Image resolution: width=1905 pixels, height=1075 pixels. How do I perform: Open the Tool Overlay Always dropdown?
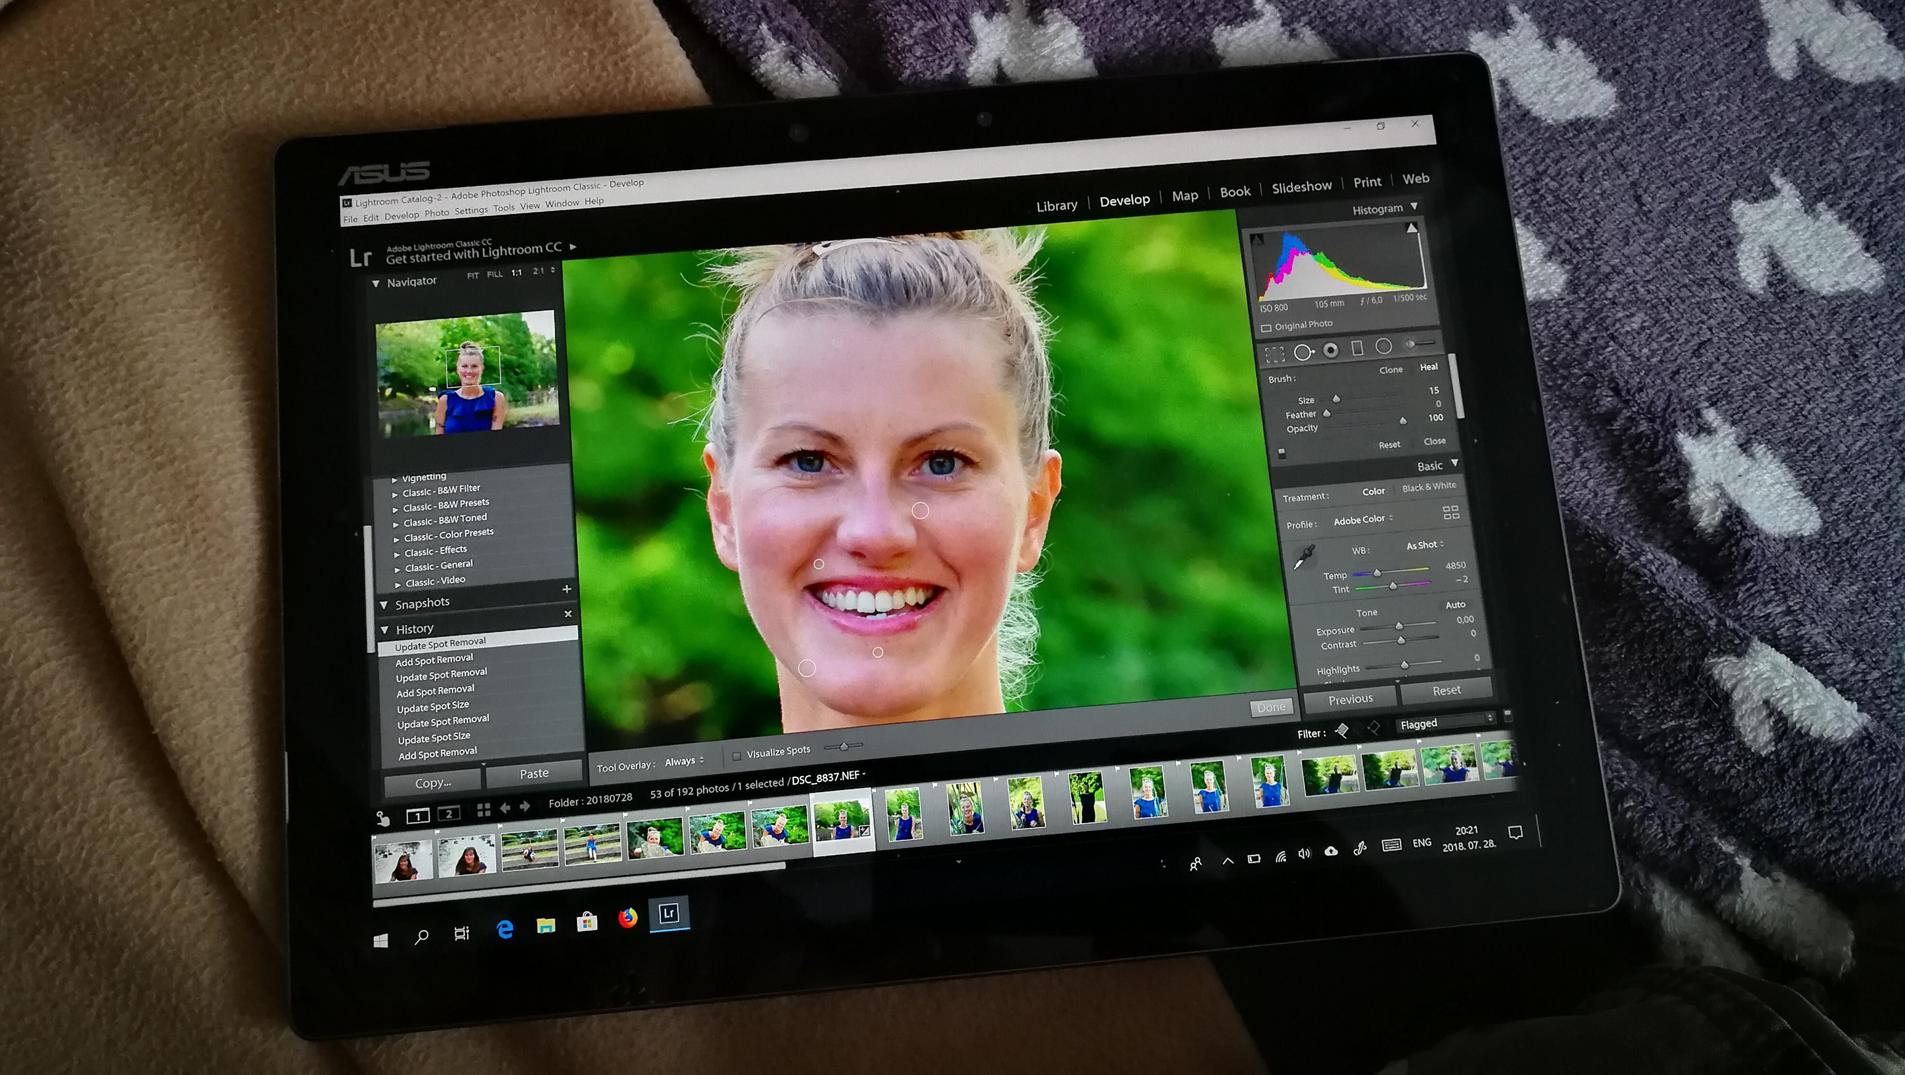[685, 761]
